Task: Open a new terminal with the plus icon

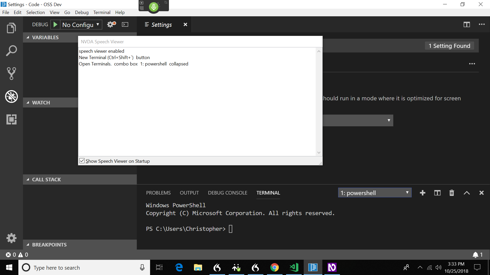Action: (x=423, y=193)
